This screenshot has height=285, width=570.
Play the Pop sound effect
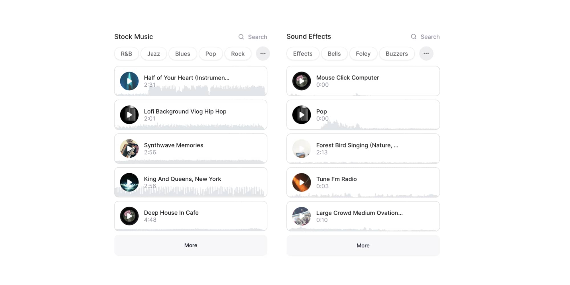[x=302, y=115]
